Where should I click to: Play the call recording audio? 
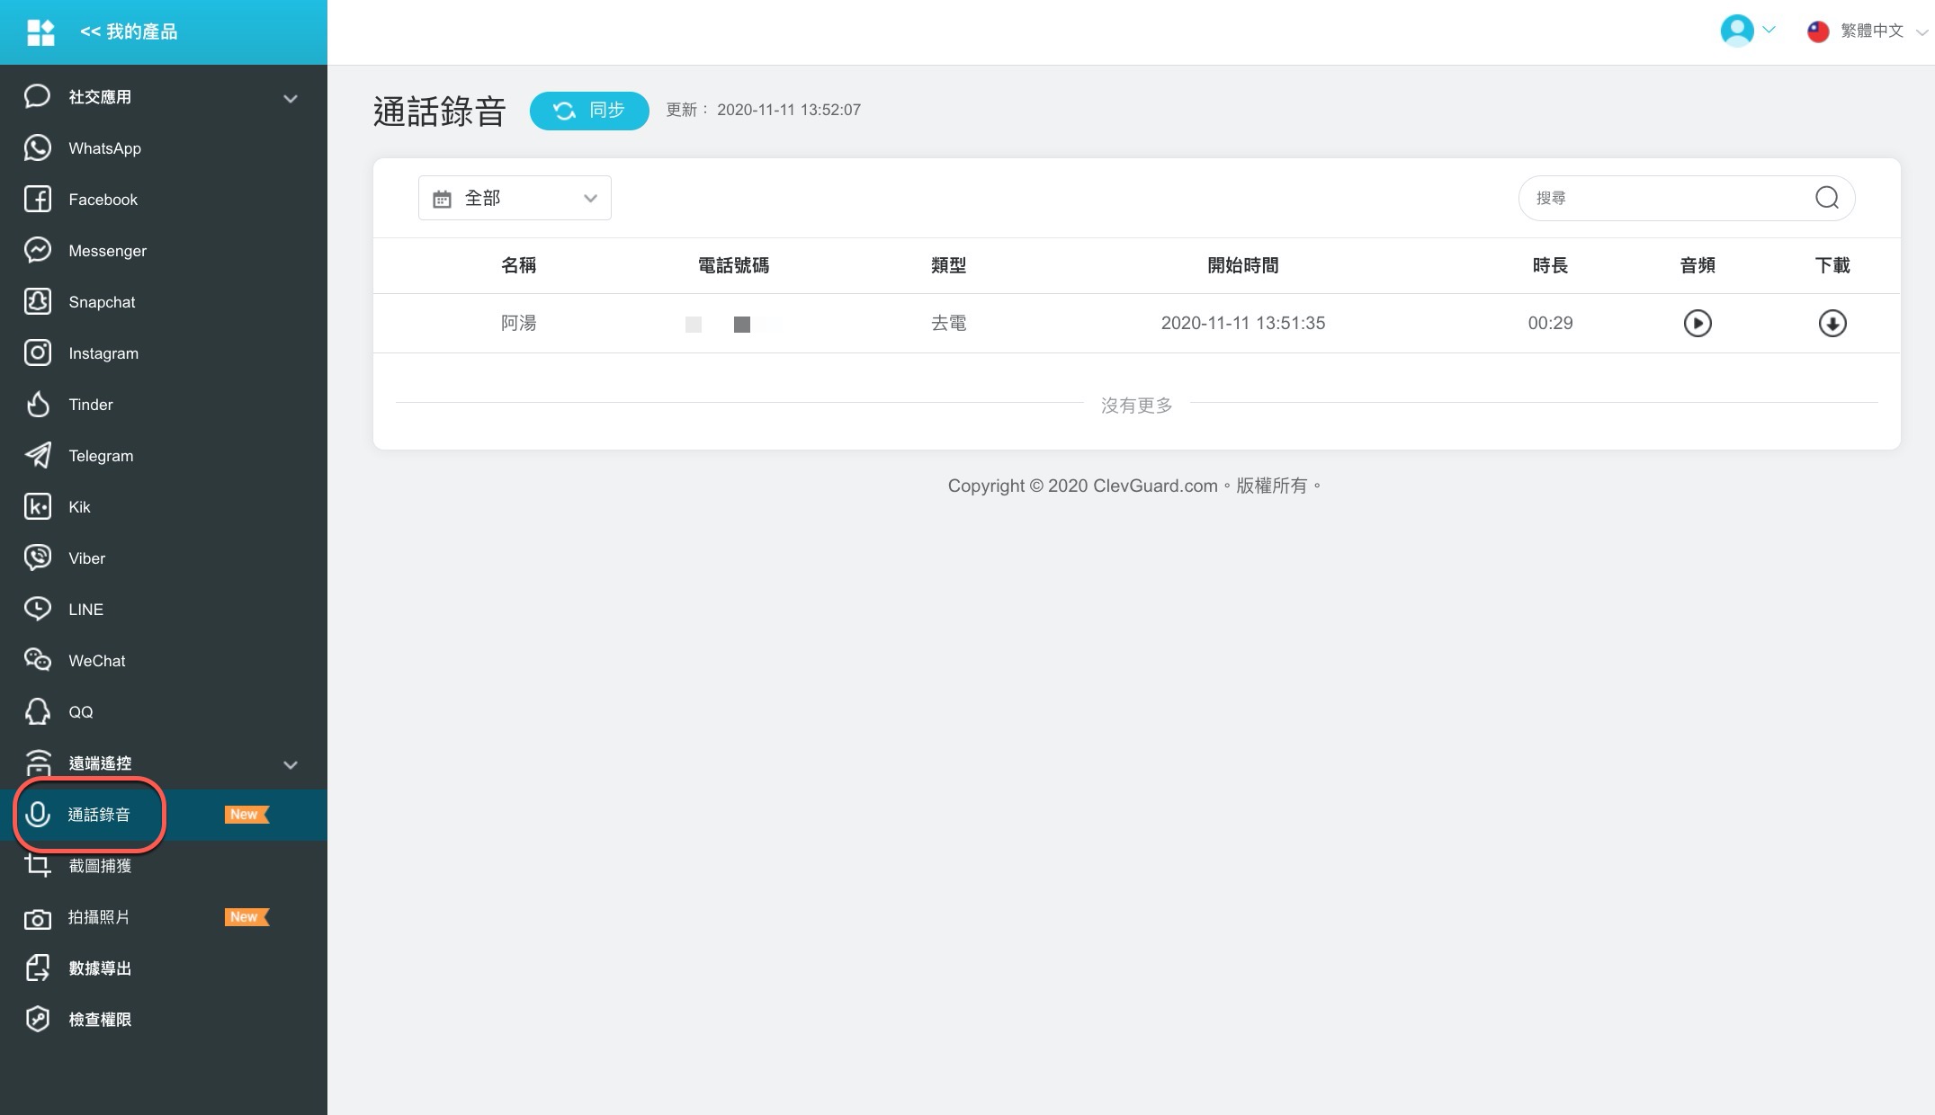tap(1697, 323)
